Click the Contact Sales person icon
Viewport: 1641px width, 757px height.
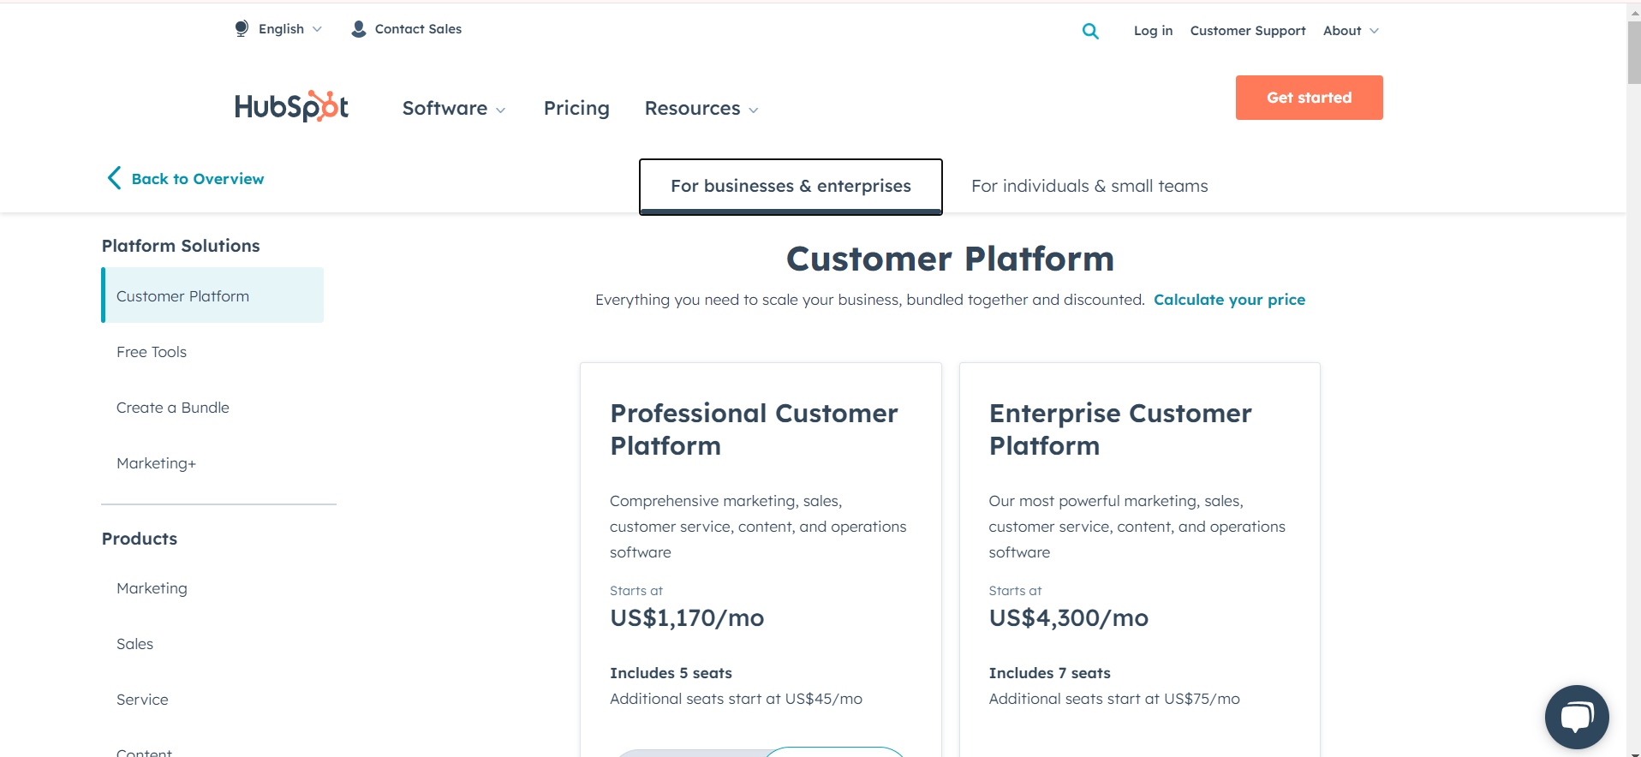[x=359, y=29]
